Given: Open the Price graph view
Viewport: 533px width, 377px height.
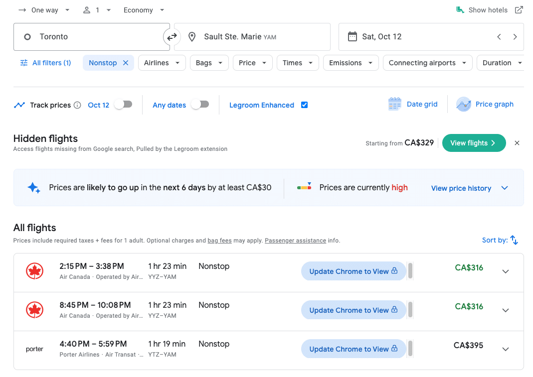Looking at the screenshot, I should [x=485, y=104].
